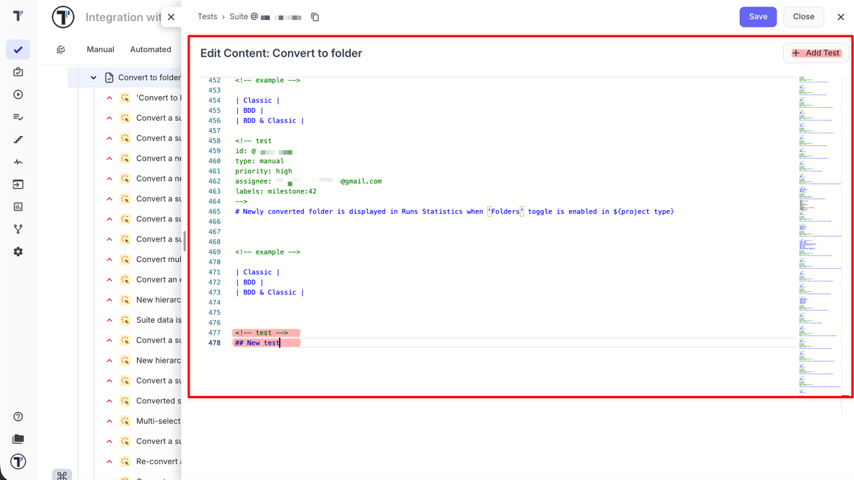Click the Pulse activity icon in sidebar
Image resolution: width=854 pixels, height=480 pixels.
pyautogui.click(x=18, y=162)
